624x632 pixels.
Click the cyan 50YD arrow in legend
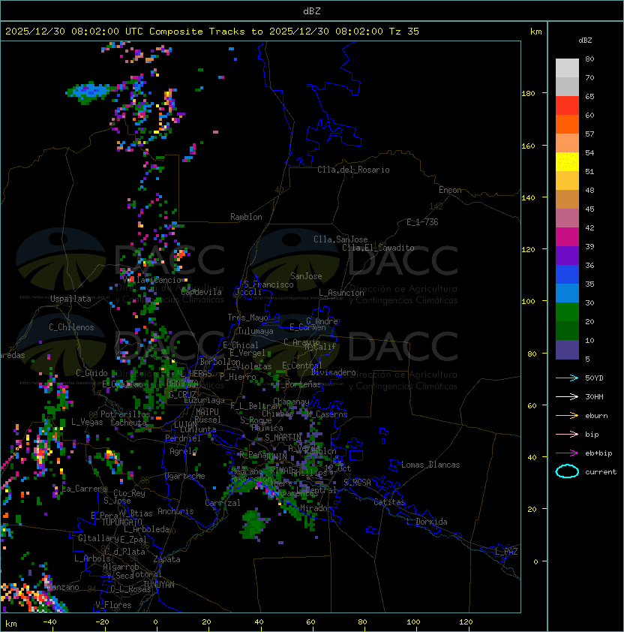click(x=567, y=378)
